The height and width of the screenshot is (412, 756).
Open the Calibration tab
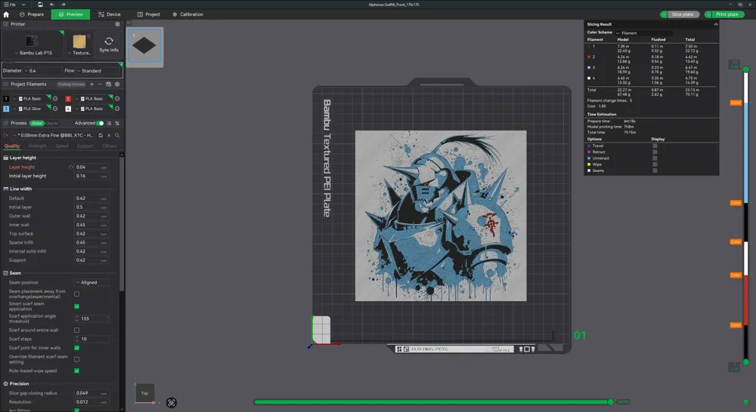pyautogui.click(x=187, y=14)
